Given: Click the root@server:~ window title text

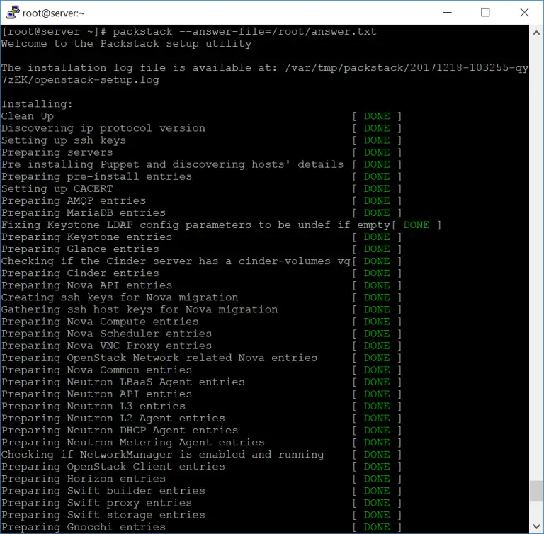Looking at the screenshot, I should [53, 12].
